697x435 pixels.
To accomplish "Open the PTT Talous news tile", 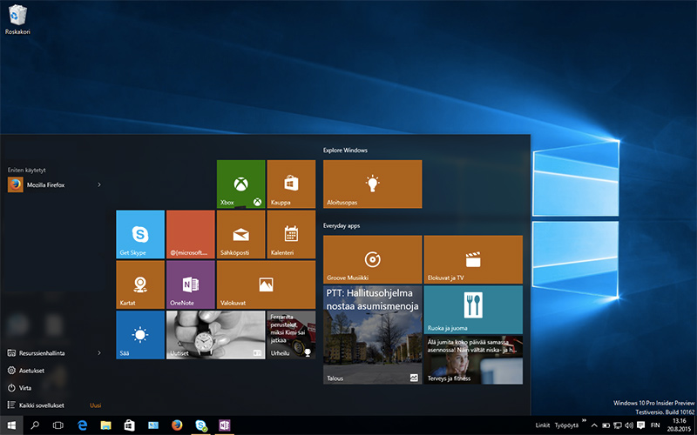I will tap(372, 335).
